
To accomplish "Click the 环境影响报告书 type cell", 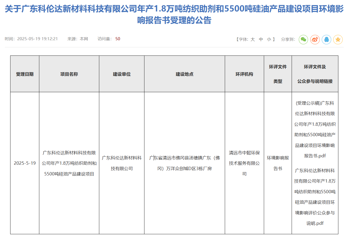I will [x=278, y=163].
